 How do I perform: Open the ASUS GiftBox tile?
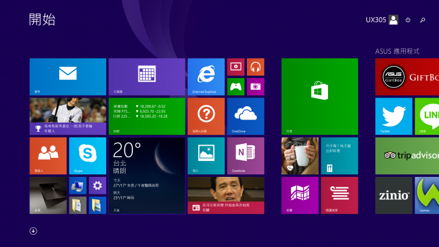coord(407,77)
